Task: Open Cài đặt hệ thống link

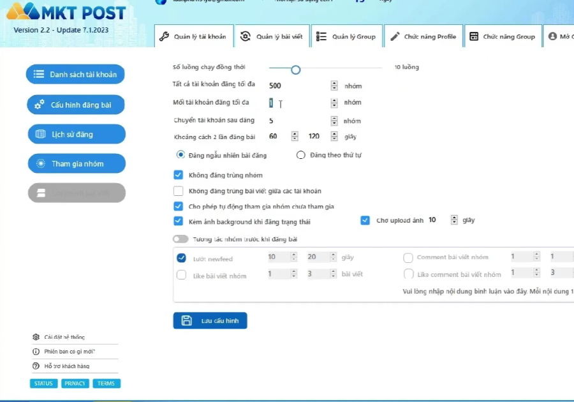Action: pos(64,337)
